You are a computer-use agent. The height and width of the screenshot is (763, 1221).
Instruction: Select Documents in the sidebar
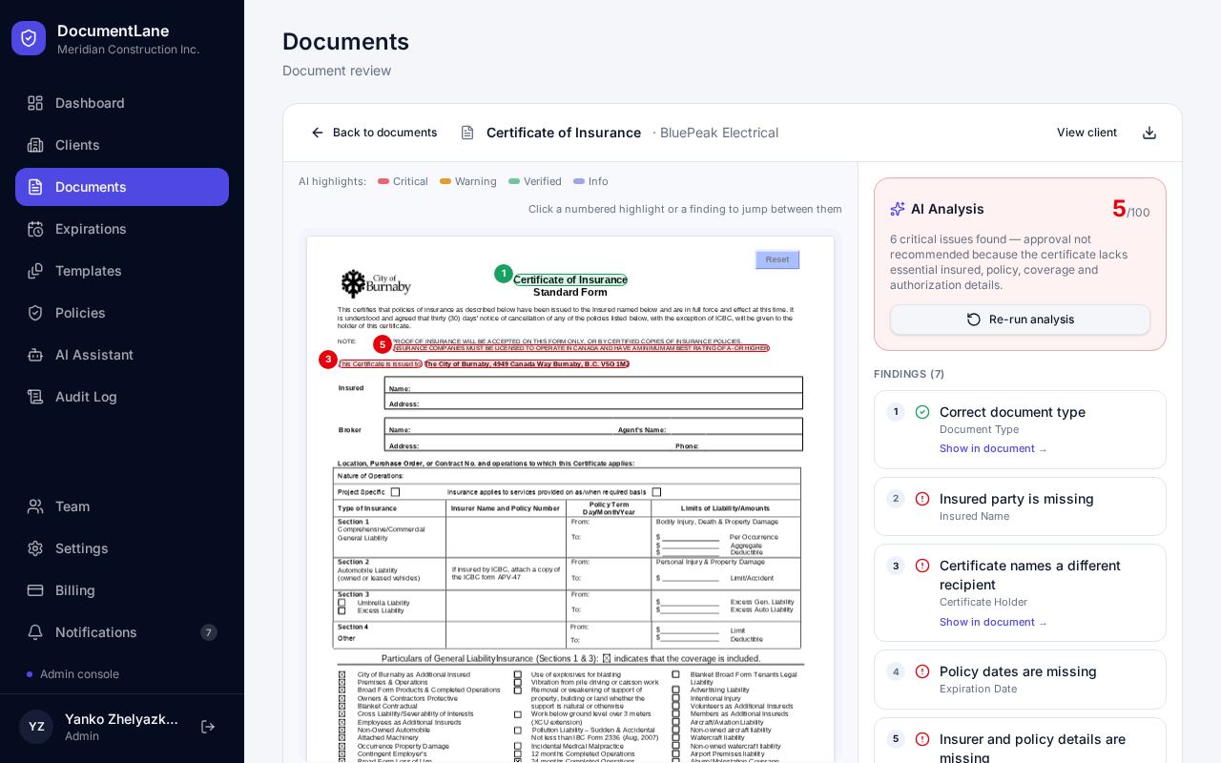coord(122,187)
